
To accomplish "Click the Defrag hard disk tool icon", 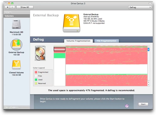I will [40, 53].
